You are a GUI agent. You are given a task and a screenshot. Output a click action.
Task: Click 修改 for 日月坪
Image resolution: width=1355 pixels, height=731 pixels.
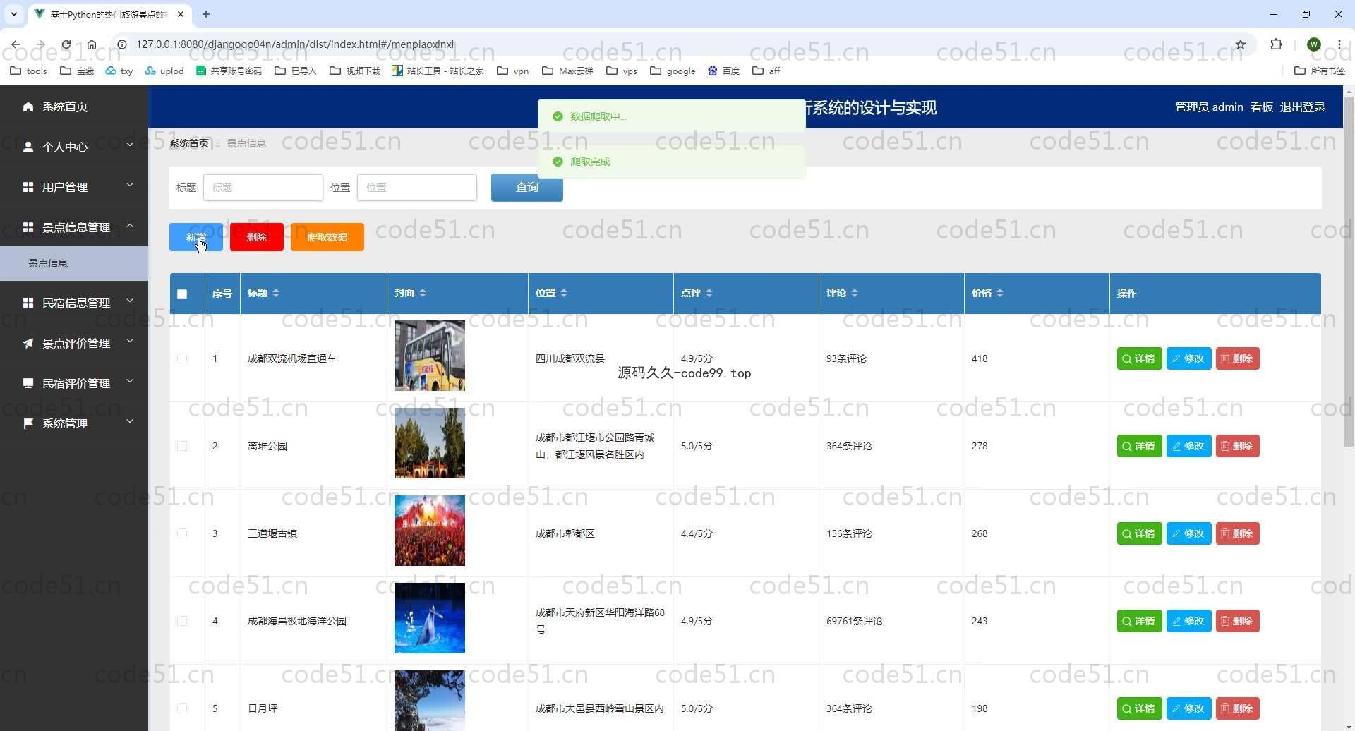[x=1188, y=708]
